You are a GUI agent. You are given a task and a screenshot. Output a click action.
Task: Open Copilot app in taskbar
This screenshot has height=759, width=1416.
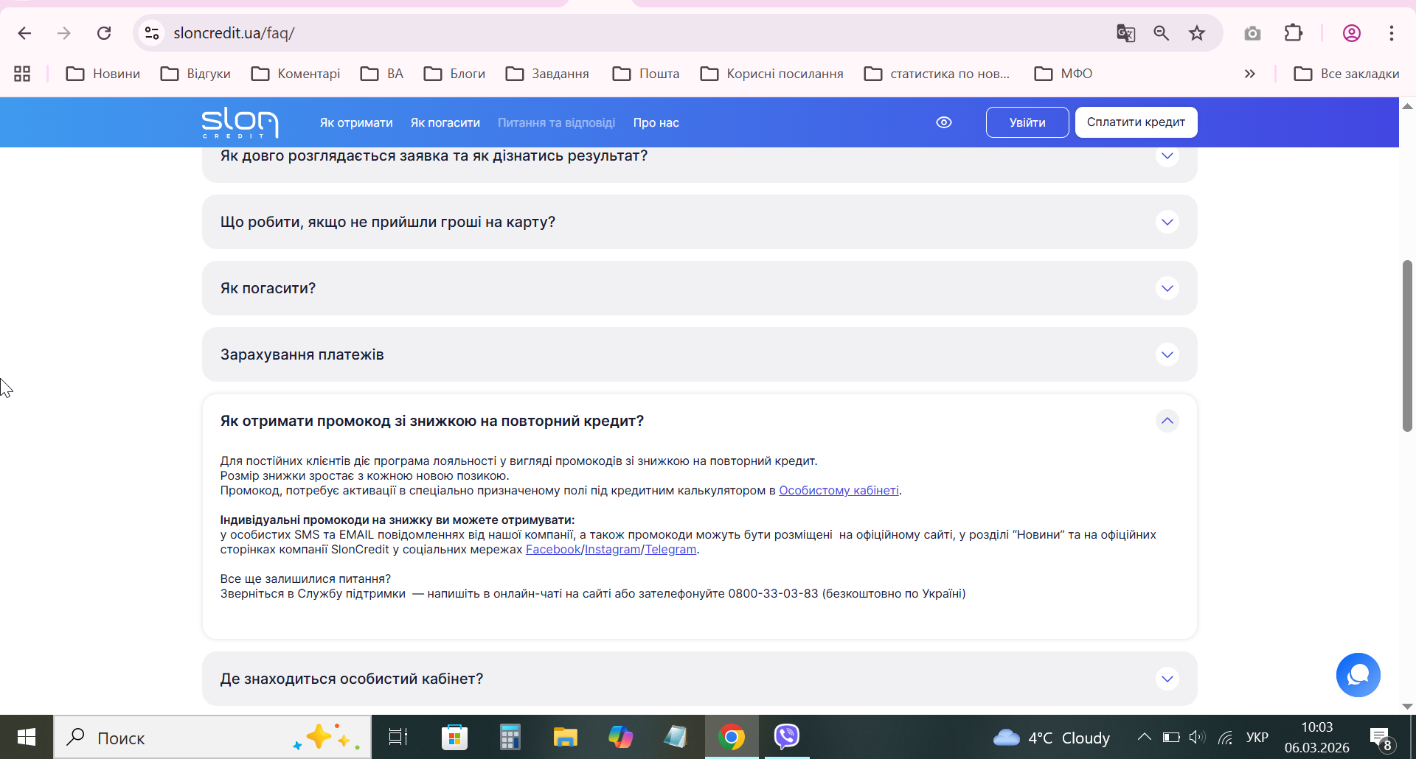[x=620, y=737]
